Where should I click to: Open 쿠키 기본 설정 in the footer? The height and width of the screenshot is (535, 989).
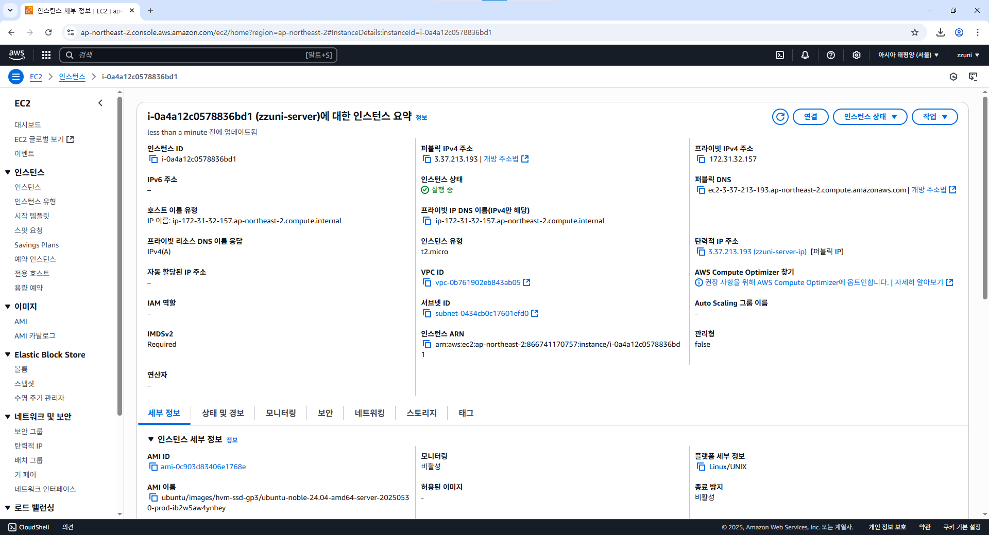click(x=962, y=527)
